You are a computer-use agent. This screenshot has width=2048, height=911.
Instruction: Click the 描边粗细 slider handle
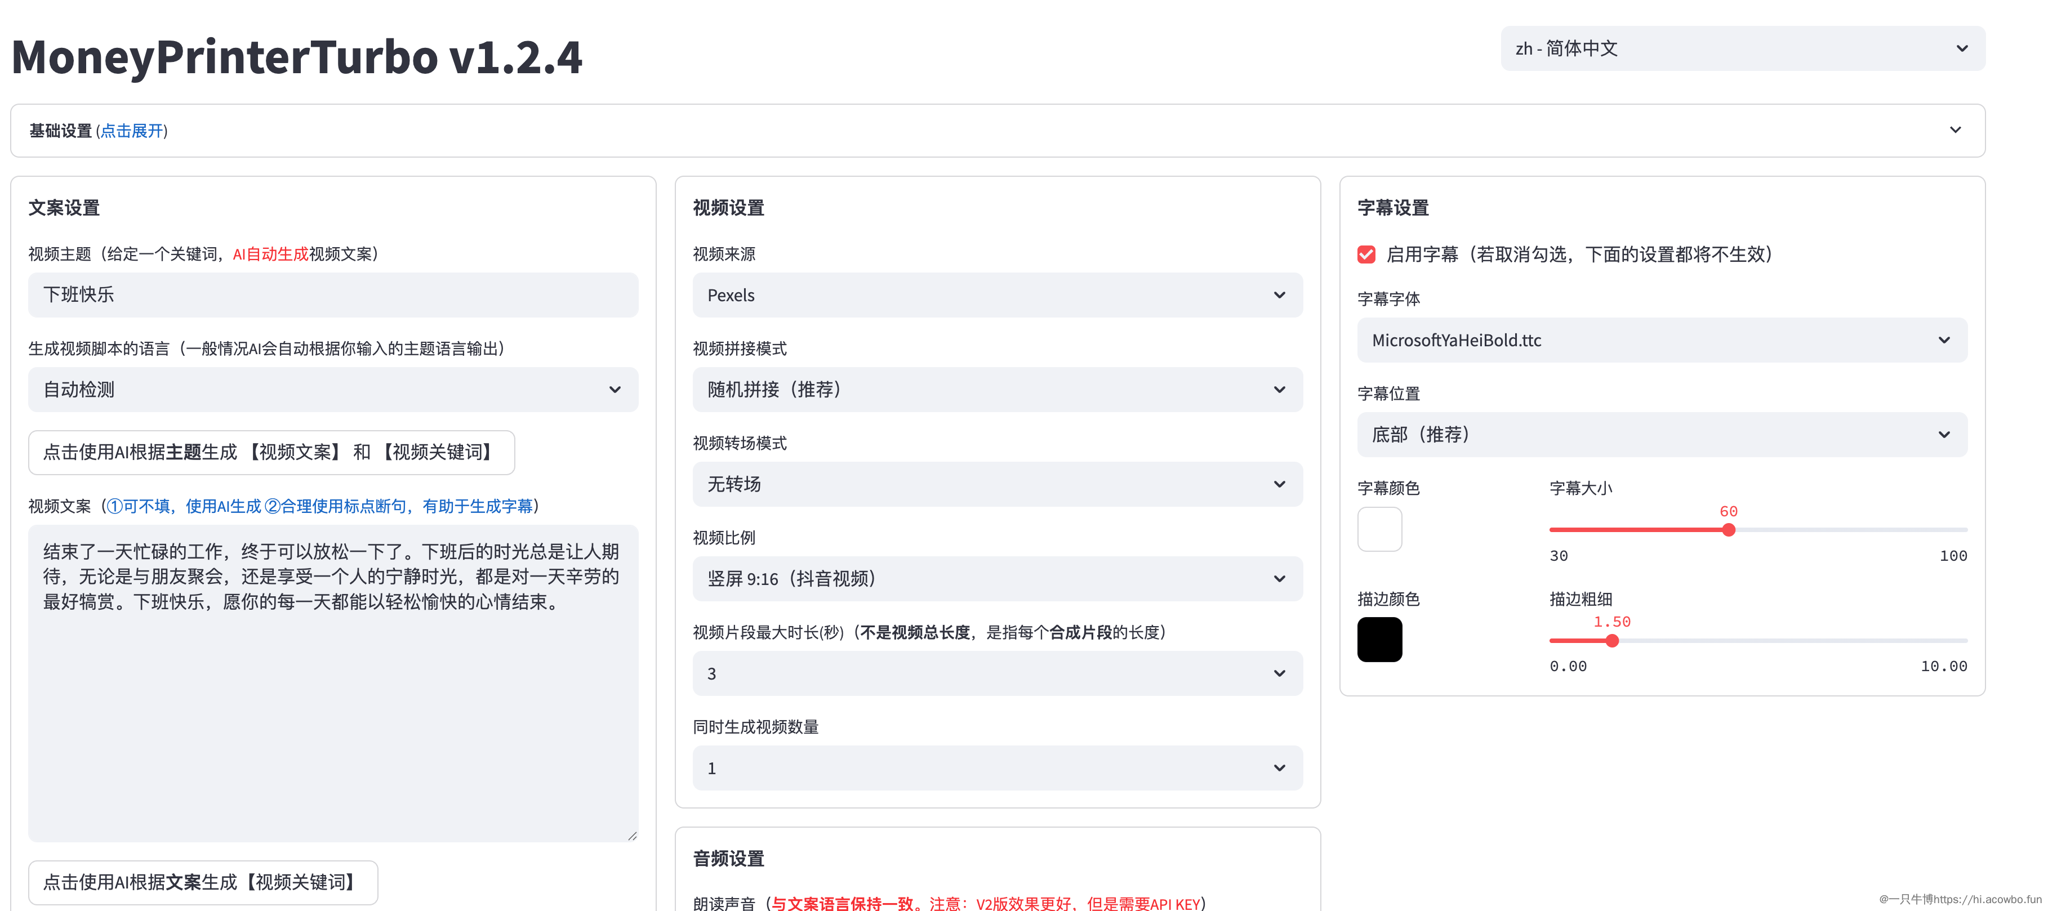coord(1611,641)
